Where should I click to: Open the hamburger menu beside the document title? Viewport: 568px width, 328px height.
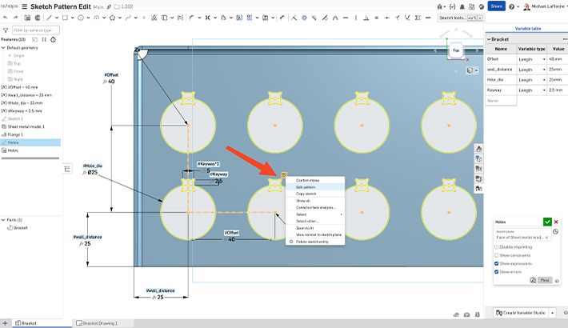pyautogui.click(x=25, y=6)
